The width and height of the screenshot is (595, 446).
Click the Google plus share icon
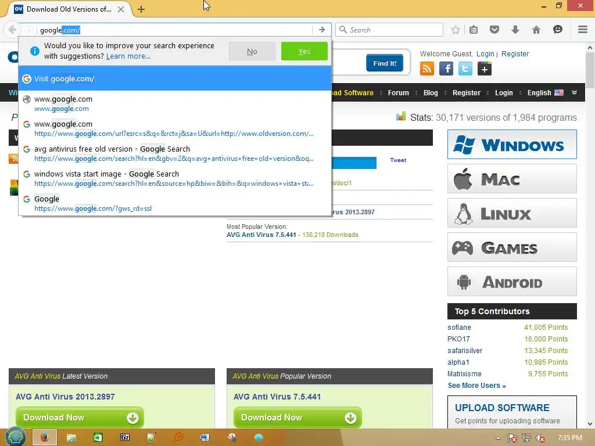[x=484, y=69]
